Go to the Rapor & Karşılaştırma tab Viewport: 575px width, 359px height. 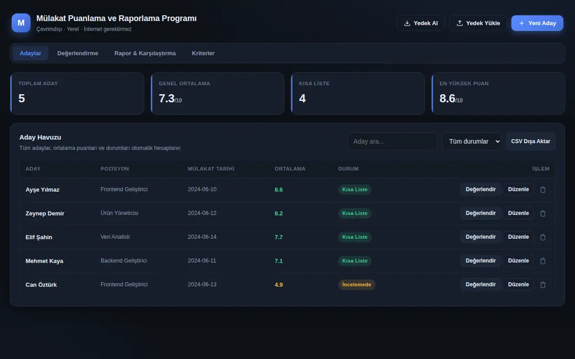(x=145, y=53)
